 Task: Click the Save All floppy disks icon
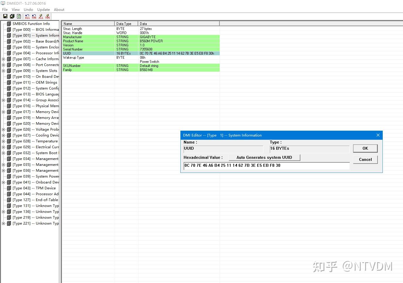12,16
